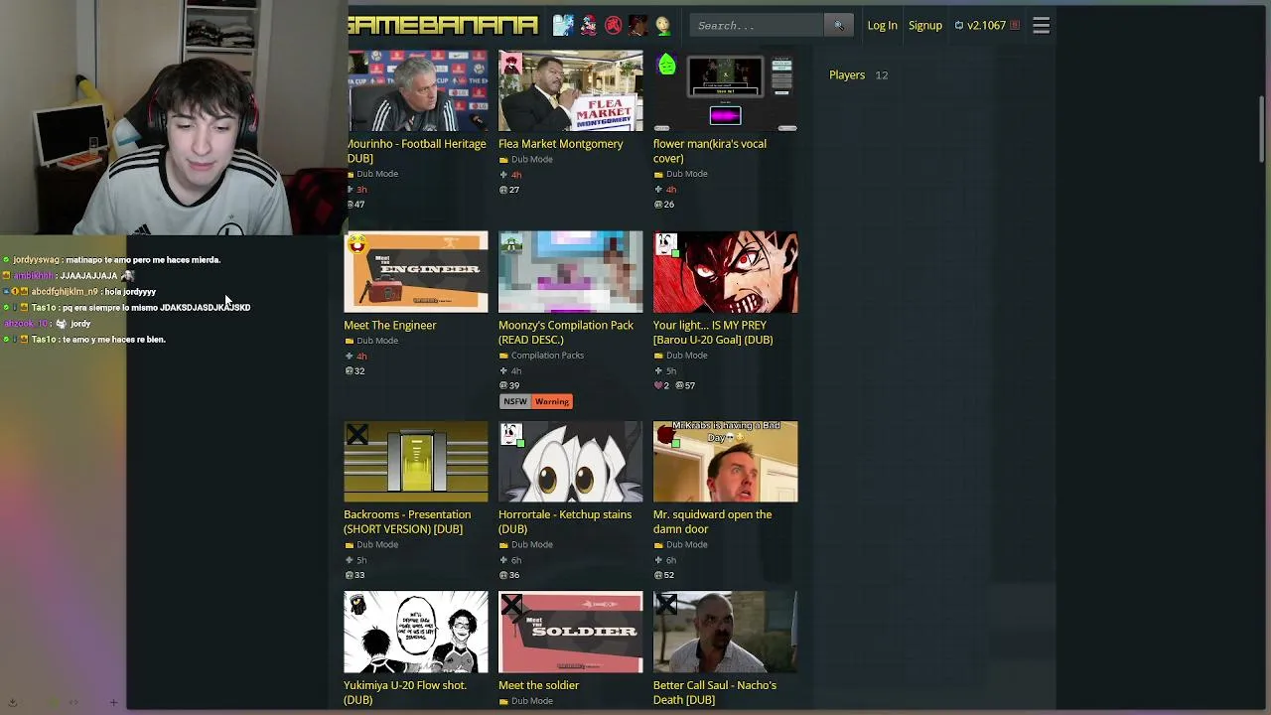This screenshot has width=1271, height=715.
Task: Click the orange Warning tag
Action: tap(552, 402)
